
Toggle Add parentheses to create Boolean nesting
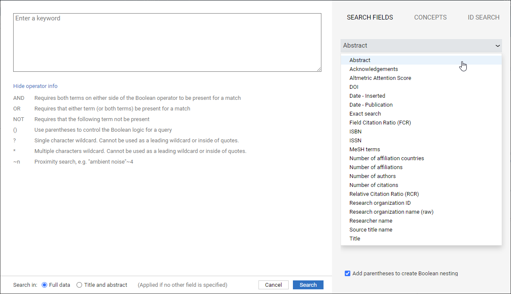point(347,274)
